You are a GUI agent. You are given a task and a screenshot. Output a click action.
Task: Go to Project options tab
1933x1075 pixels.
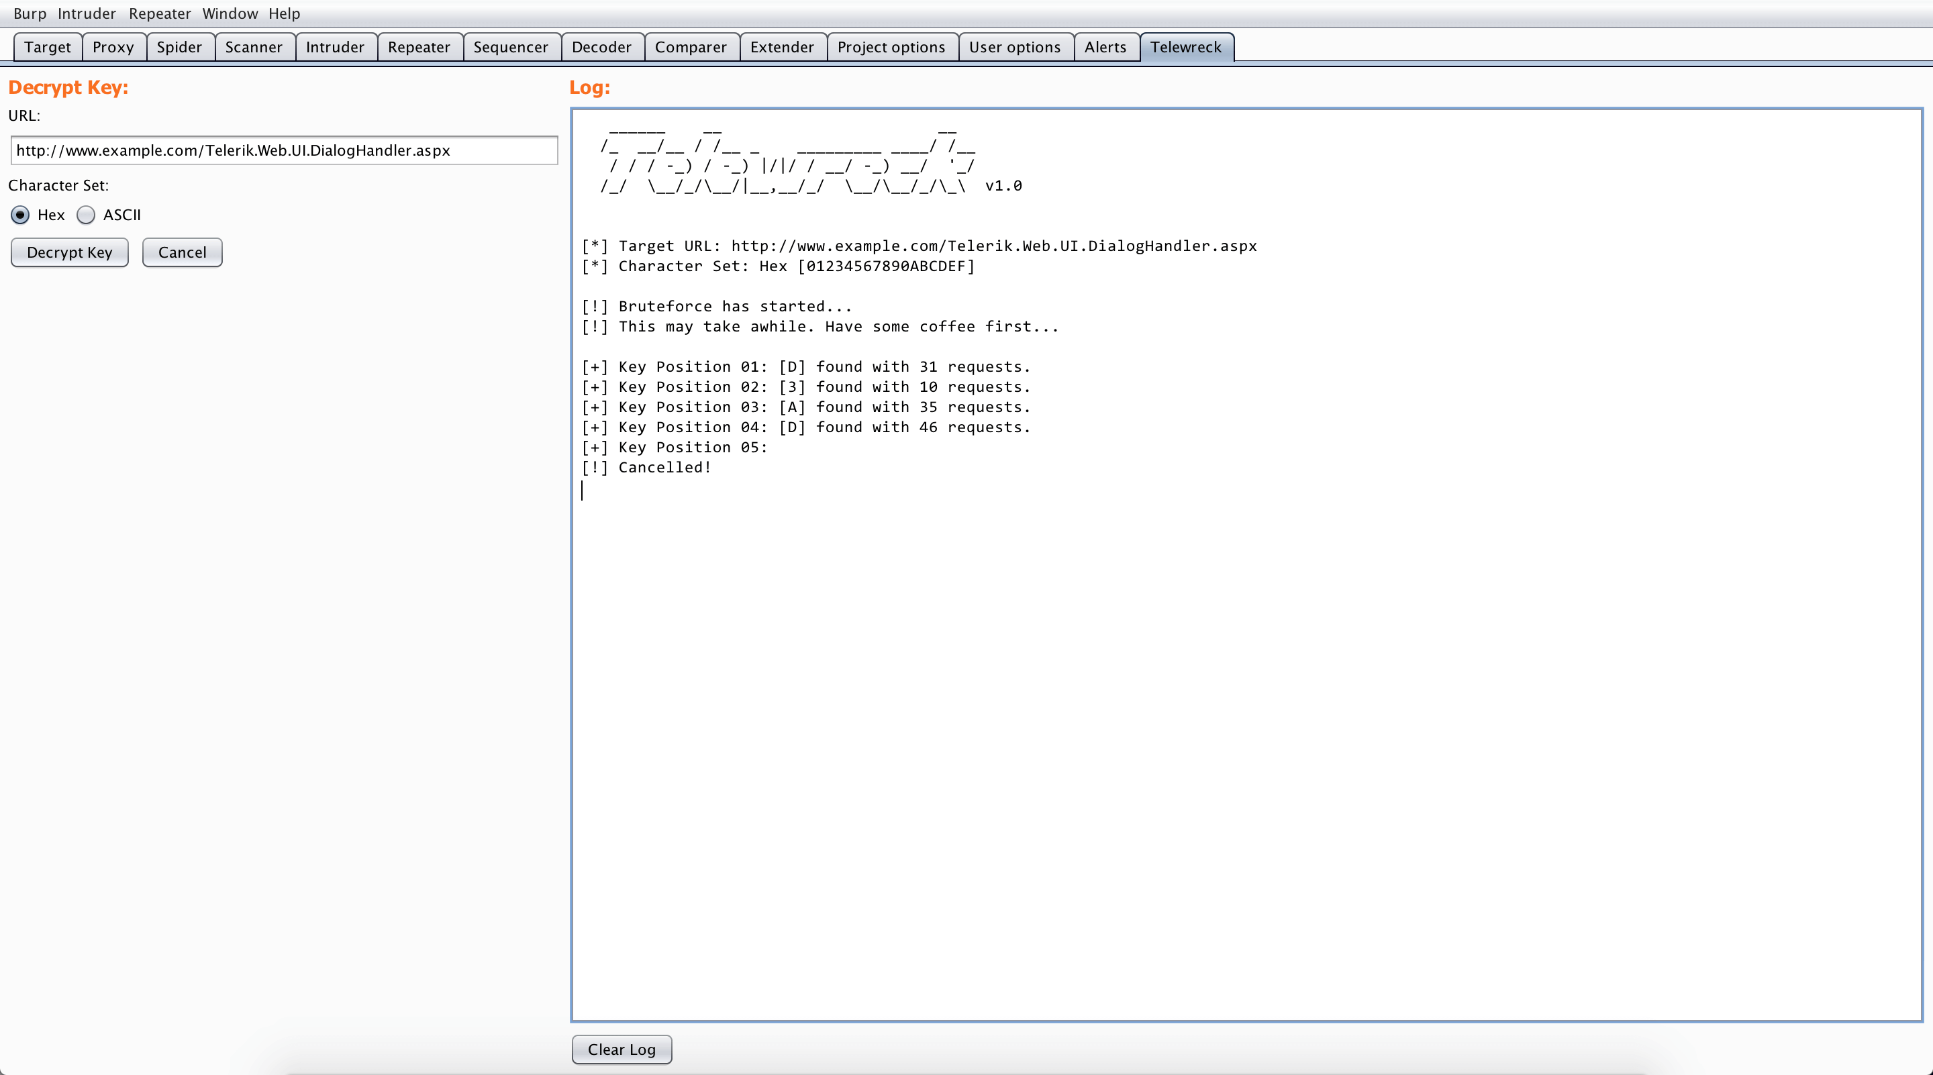[x=891, y=47]
